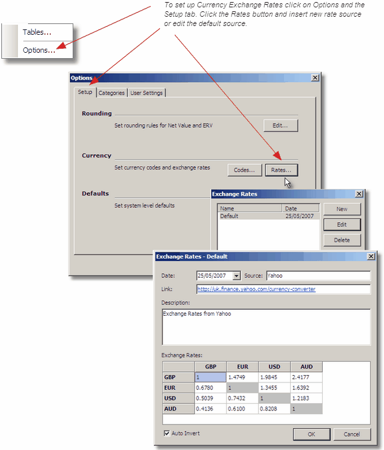
Task: Expand the Date dropdown arrow
Action: click(x=237, y=276)
